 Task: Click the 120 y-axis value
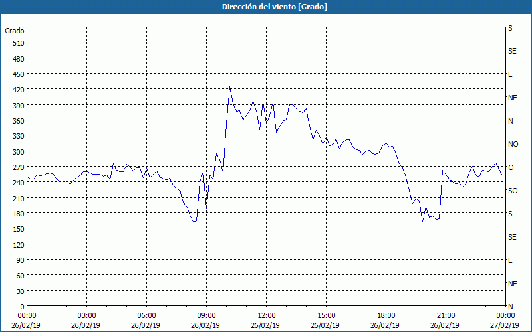pos(19,244)
